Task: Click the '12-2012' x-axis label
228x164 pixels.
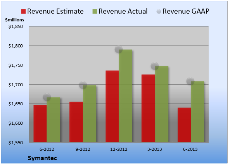Action: pyautogui.click(x=119, y=149)
